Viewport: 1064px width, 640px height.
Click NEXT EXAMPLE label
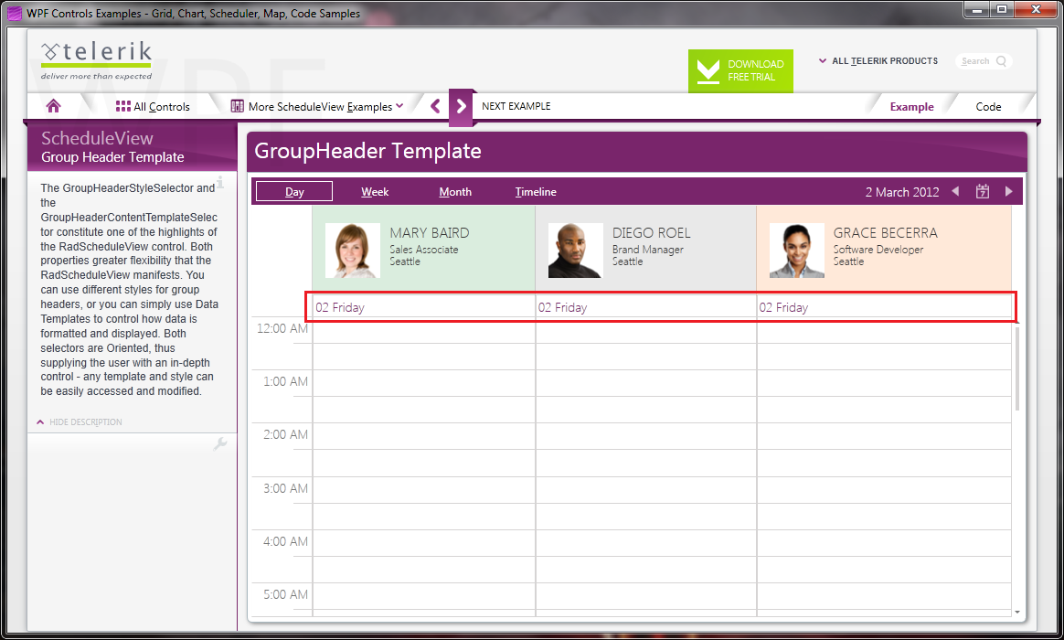pyautogui.click(x=516, y=106)
